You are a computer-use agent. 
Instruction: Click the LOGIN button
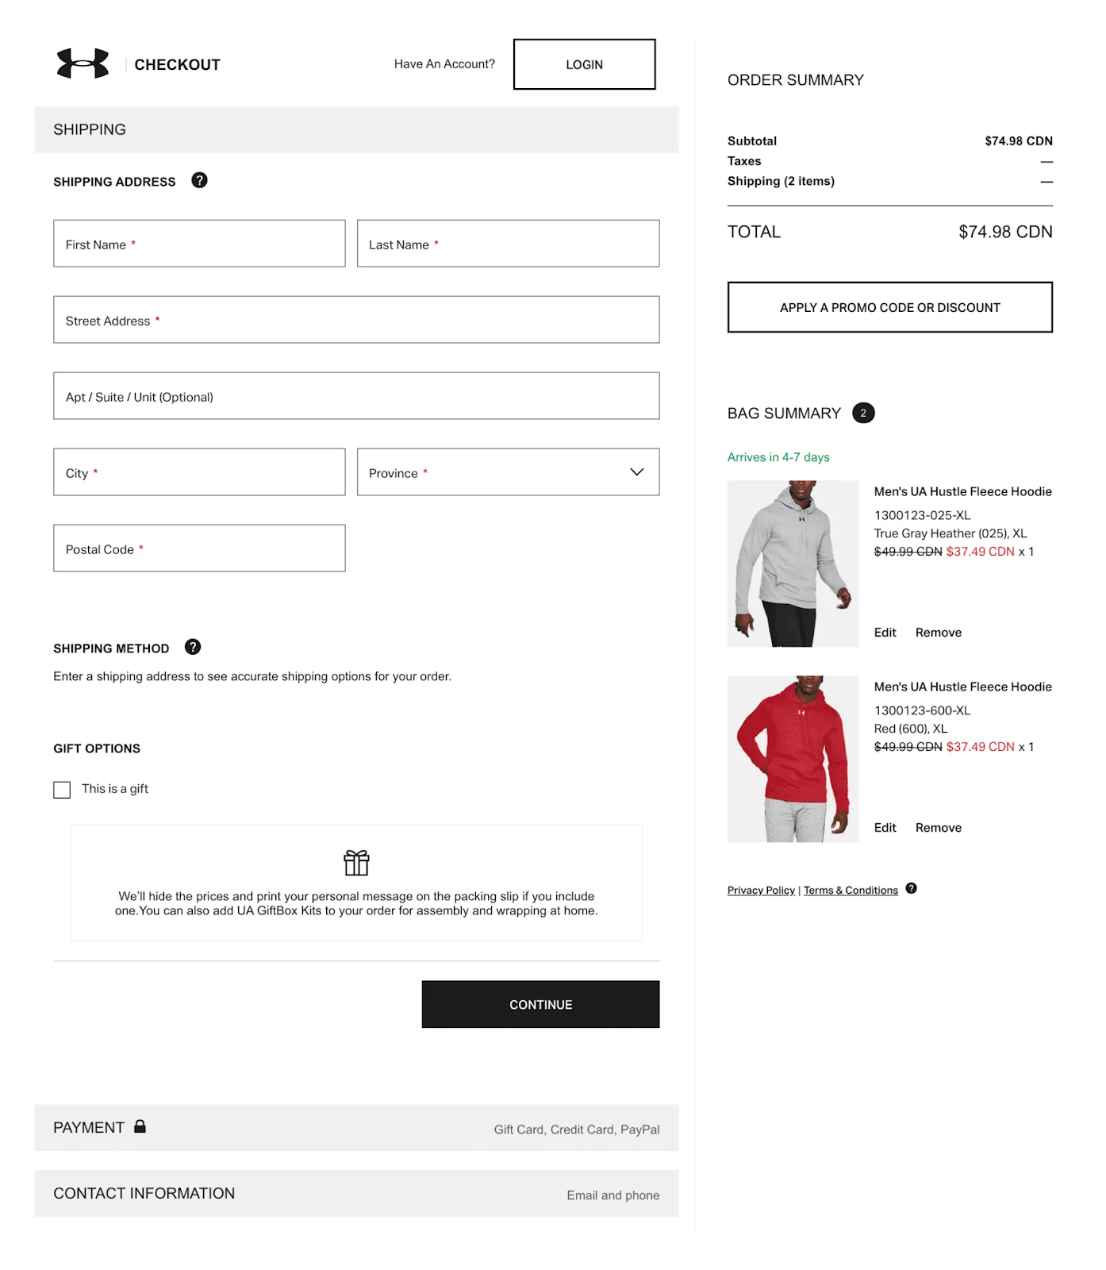(584, 64)
